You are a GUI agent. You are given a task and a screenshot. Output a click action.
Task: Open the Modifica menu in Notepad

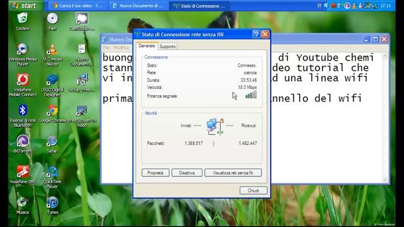[121, 48]
